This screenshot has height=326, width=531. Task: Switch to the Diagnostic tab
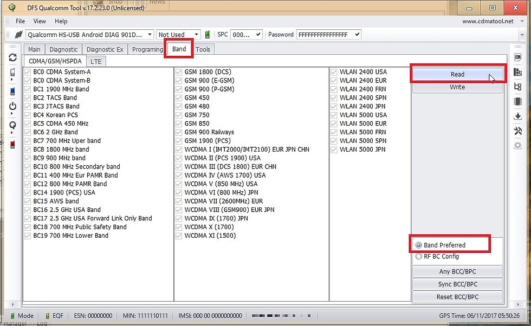pyautogui.click(x=64, y=49)
